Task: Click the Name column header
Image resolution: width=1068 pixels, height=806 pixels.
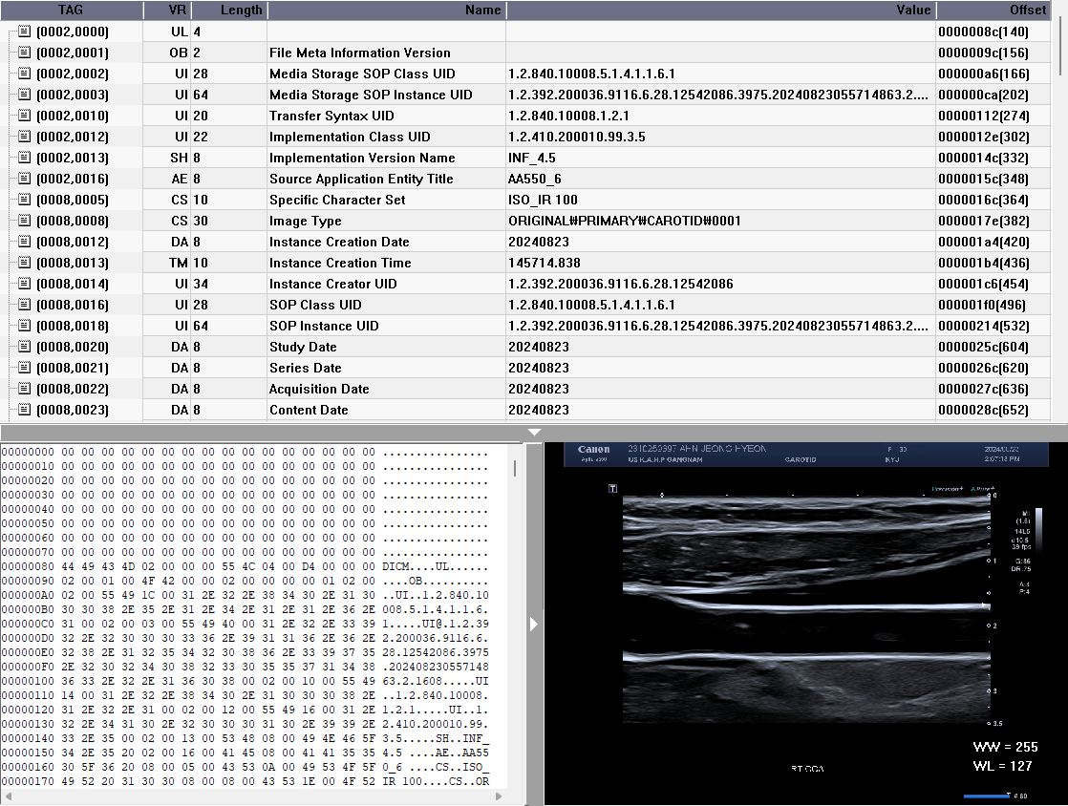Action: (387, 10)
